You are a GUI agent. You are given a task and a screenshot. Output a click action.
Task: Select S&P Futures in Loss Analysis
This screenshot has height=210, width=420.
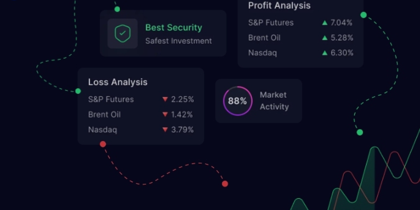click(111, 99)
